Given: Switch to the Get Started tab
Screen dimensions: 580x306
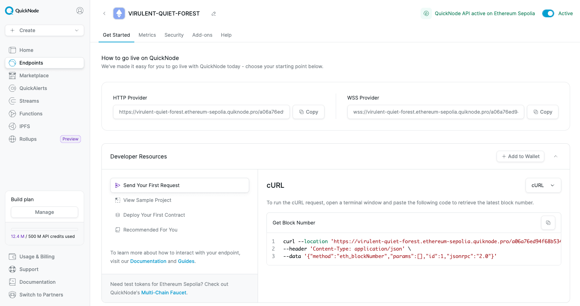Looking at the screenshot, I should point(116,35).
